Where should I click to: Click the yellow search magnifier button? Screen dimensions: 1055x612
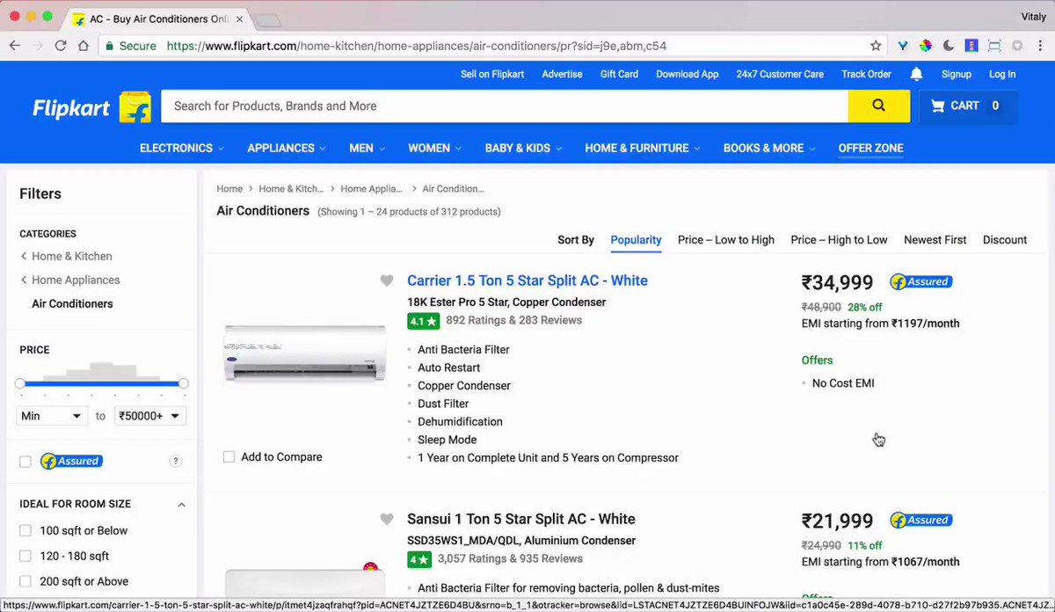point(879,106)
